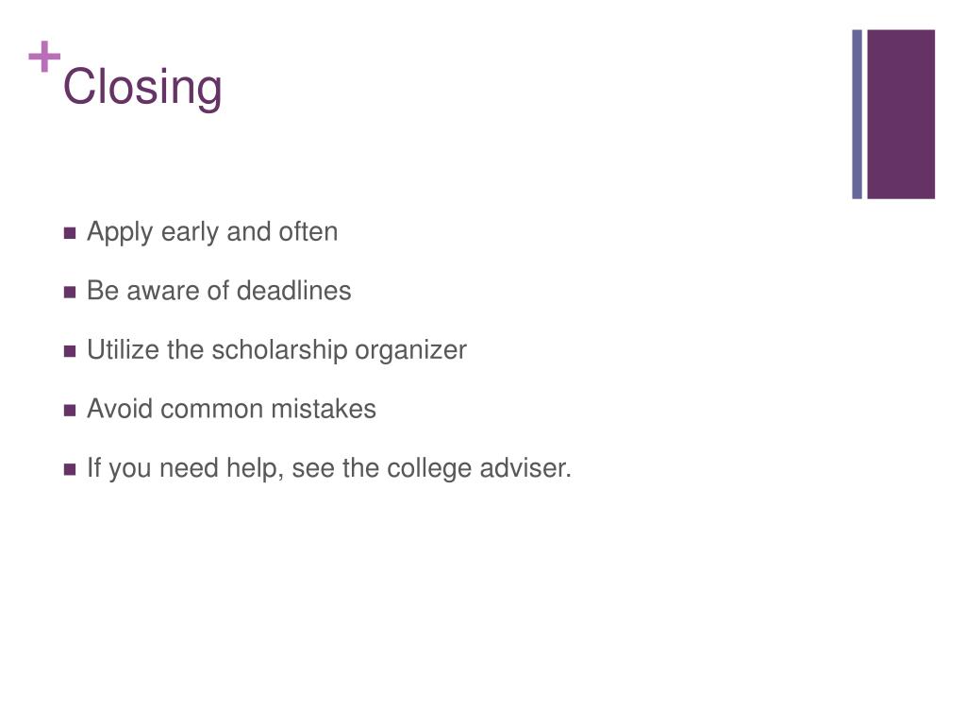This screenshot has height=725, width=966.
Task: Click the word often in the first bullet
Action: pyautogui.click(x=308, y=232)
